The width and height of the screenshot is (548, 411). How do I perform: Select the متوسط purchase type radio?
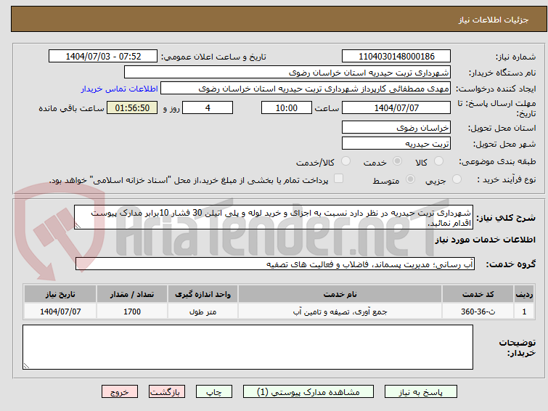pyautogui.click(x=410, y=179)
